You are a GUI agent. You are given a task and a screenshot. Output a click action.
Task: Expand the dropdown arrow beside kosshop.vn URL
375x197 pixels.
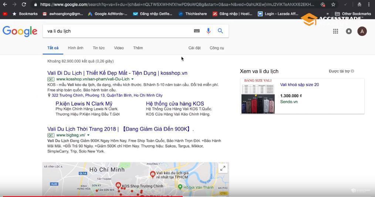132,79
